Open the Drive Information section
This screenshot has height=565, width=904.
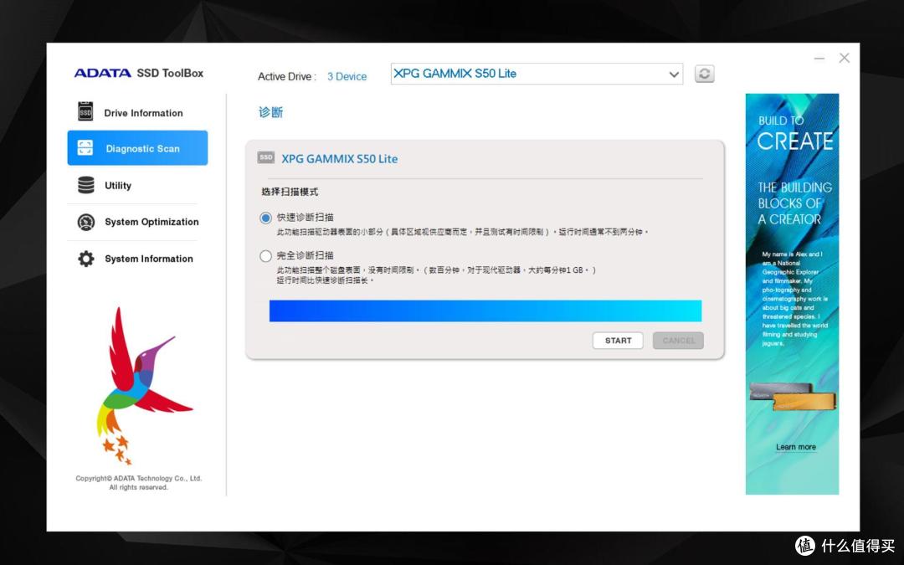[137, 113]
